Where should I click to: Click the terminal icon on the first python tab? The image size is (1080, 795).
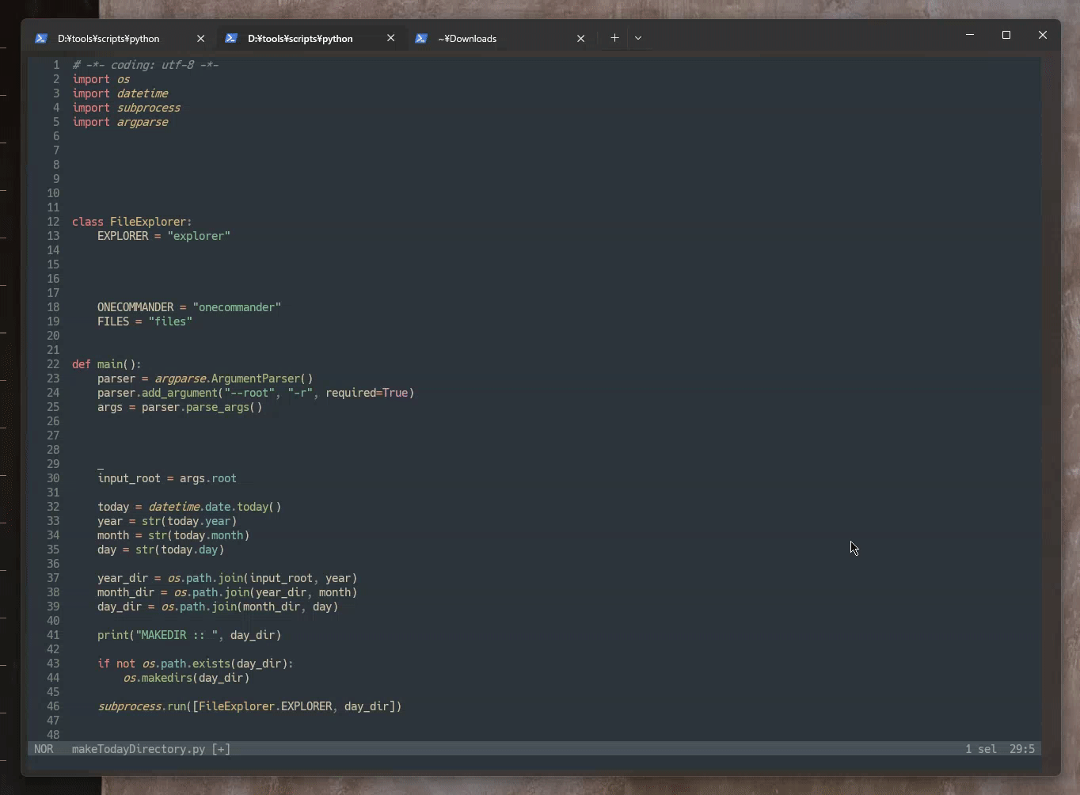[x=41, y=38]
